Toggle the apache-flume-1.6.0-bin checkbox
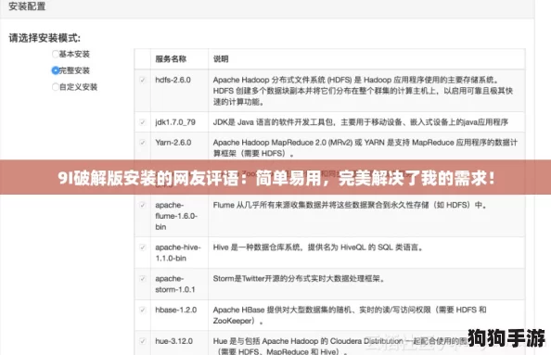The width and height of the screenshot is (551, 355). [x=142, y=205]
